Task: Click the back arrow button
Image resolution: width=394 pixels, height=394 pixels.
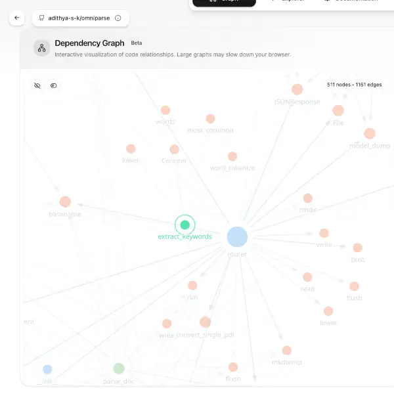Action: click(x=17, y=18)
